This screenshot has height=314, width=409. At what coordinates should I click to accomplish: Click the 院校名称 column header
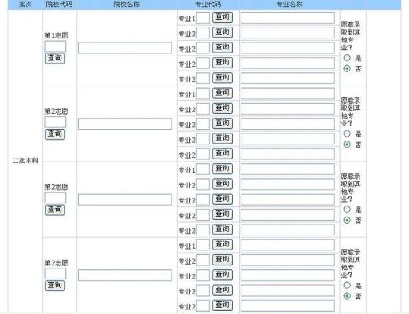point(127,4)
